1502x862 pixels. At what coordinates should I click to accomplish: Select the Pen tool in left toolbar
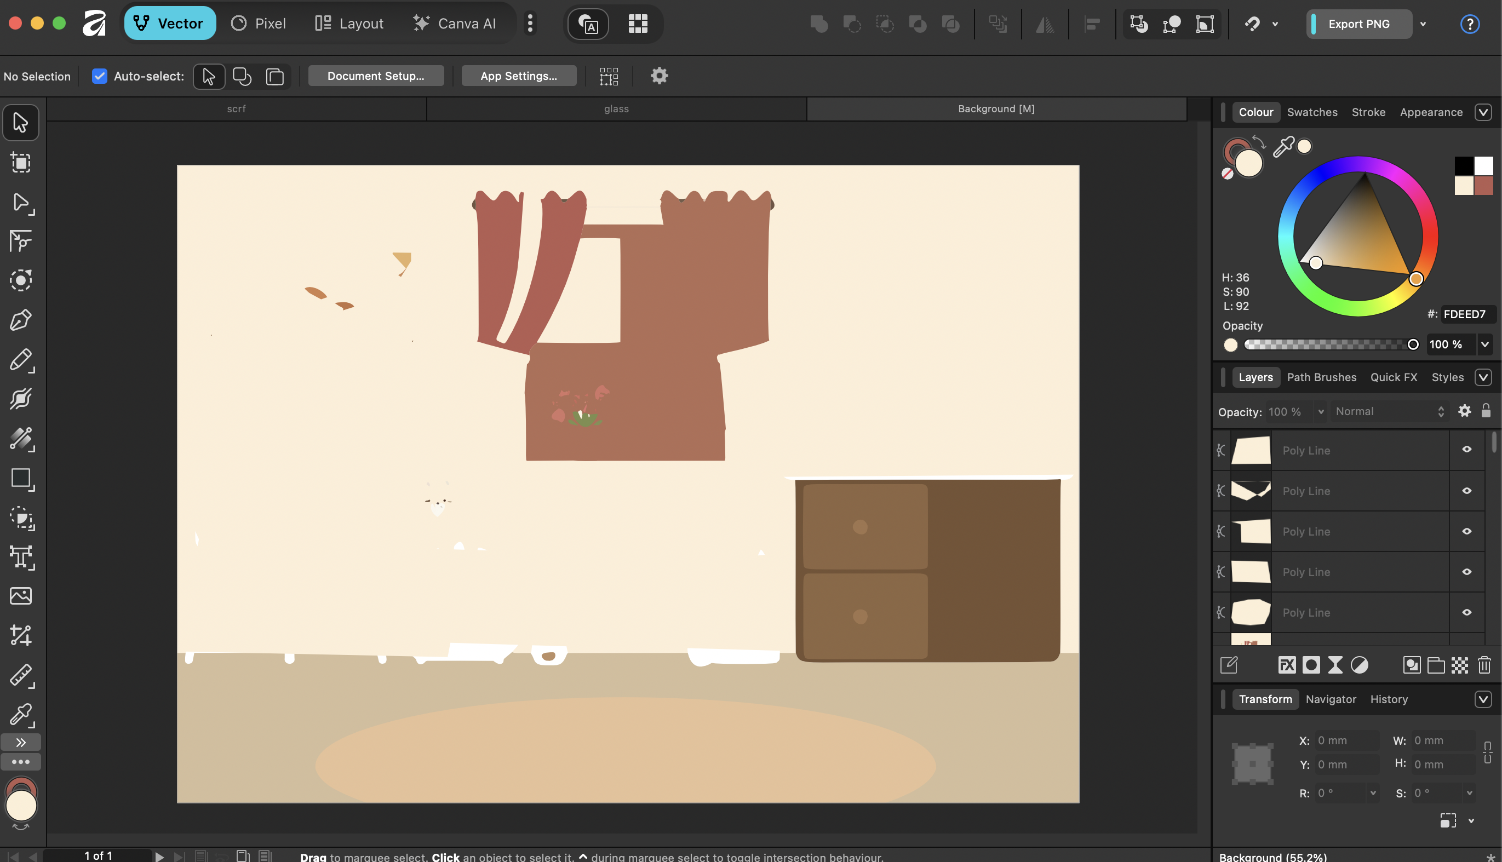(21, 320)
